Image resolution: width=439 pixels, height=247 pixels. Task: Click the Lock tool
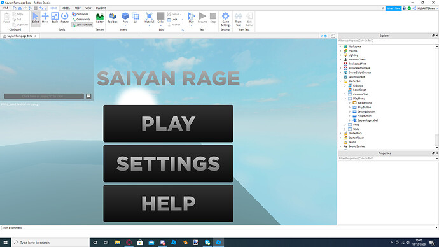tap(172, 19)
